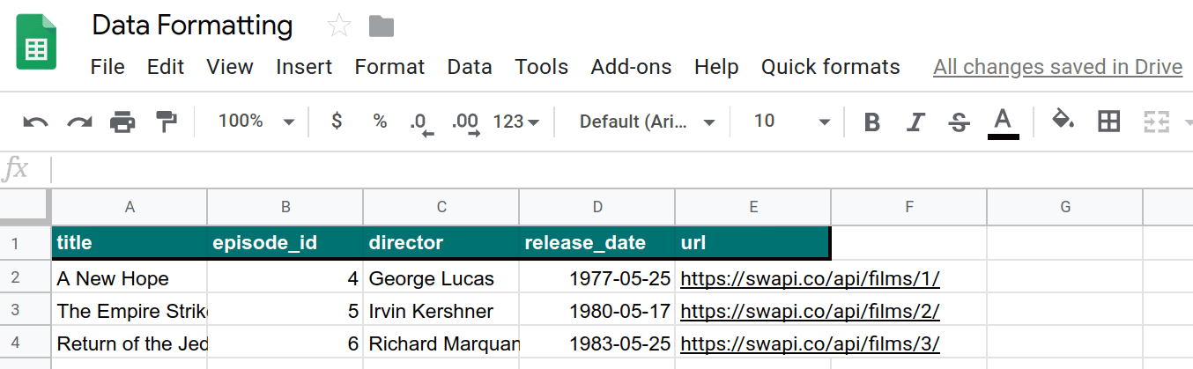
Task: Open the Add-ons menu
Action: (631, 67)
